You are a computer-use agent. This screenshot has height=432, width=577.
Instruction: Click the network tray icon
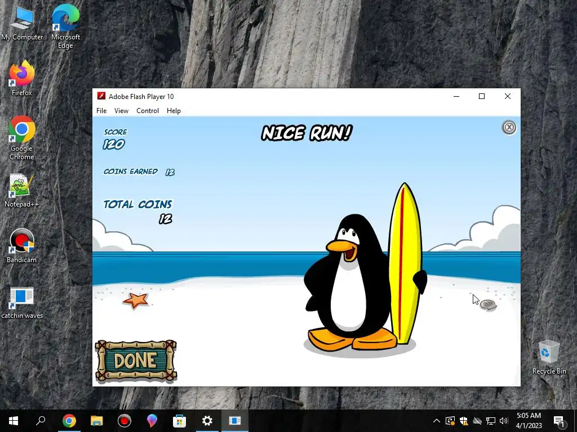[491, 421]
